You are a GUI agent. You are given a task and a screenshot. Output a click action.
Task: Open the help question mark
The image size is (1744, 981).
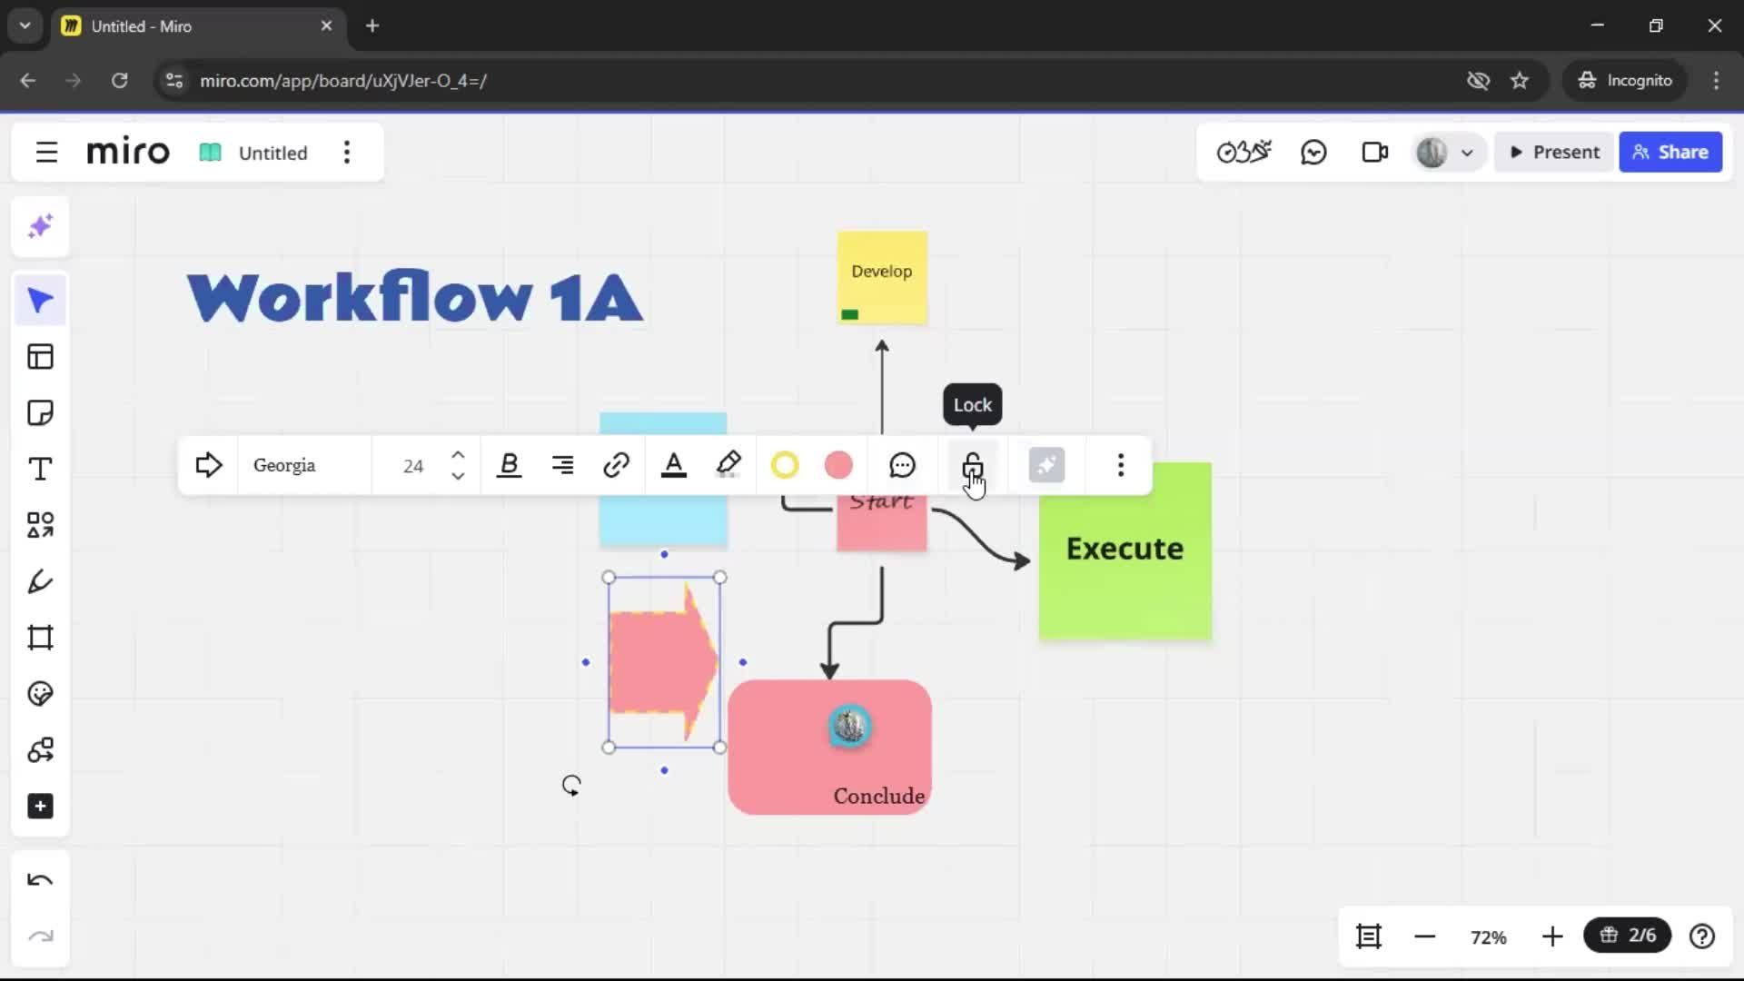pyautogui.click(x=1702, y=936)
